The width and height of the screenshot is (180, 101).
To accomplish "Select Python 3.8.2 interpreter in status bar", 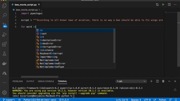I will (40, 100).
